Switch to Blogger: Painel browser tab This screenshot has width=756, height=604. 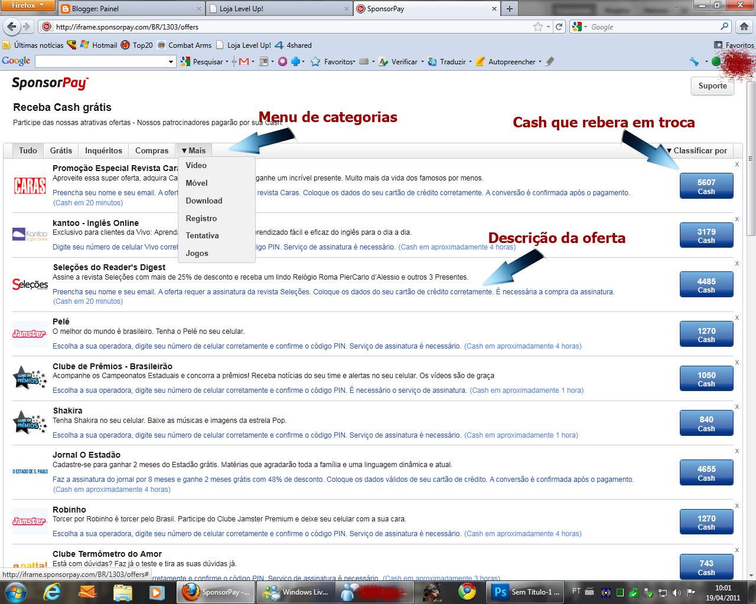[x=131, y=8]
